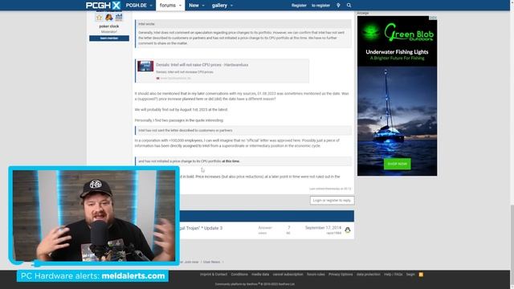Open media data footer link
This screenshot has height=289, width=514.
[260, 275]
